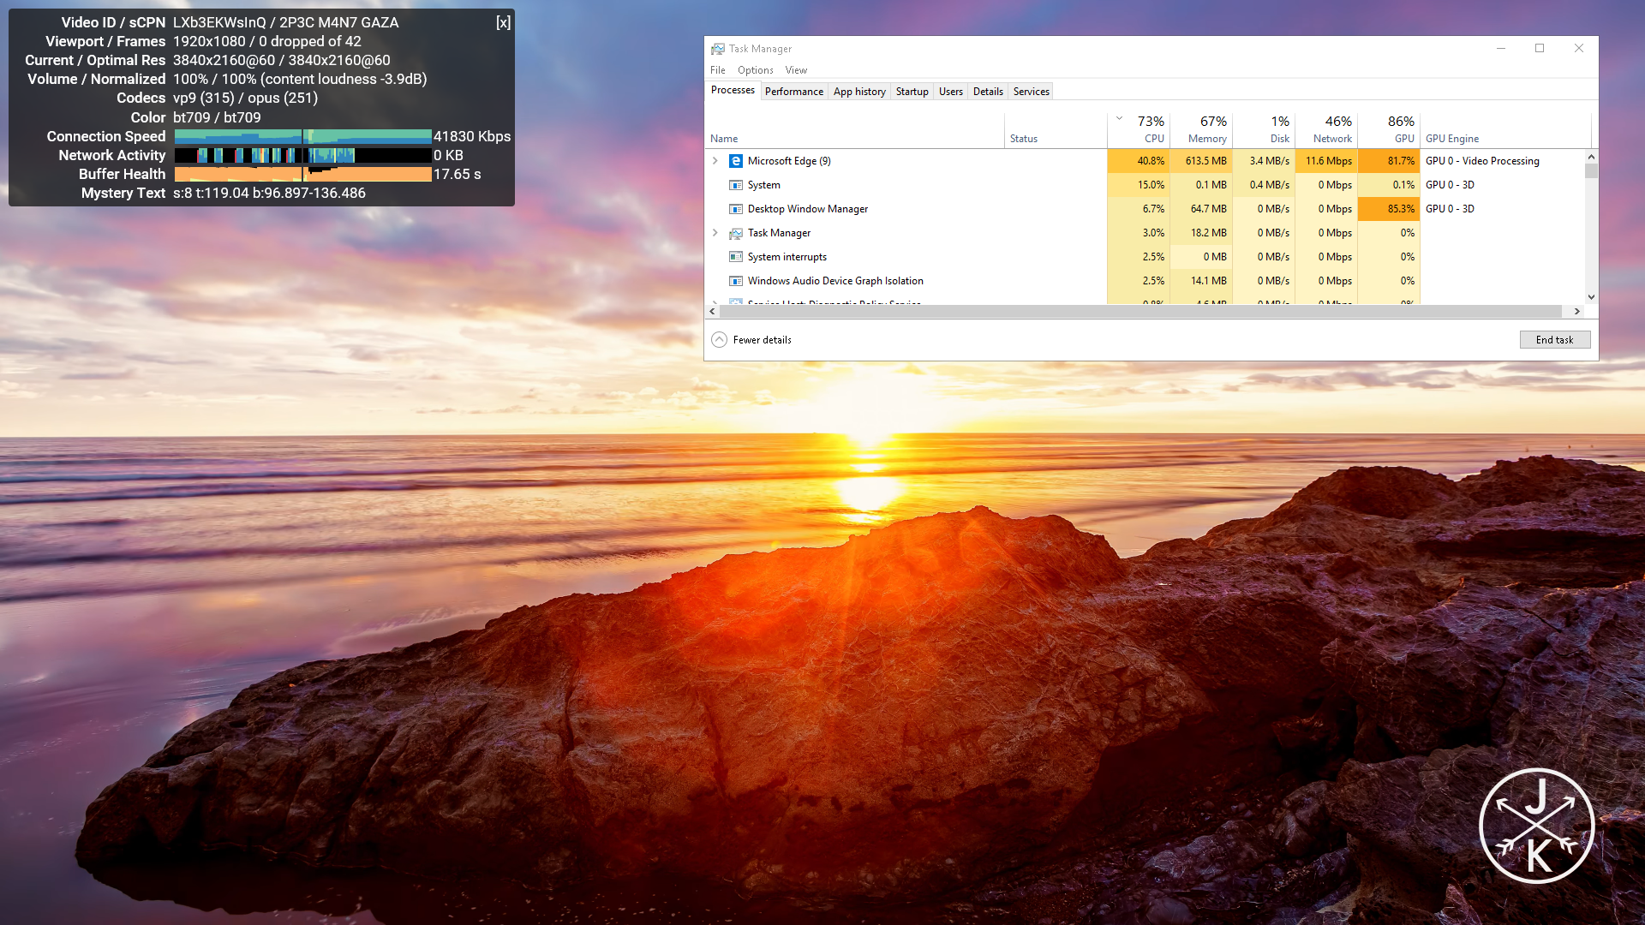Click Edge network value 11.6 Mbps
Viewport: 1645px width, 925px height.
coord(1326,161)
